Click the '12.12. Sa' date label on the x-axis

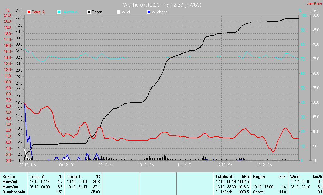[224, 165]
